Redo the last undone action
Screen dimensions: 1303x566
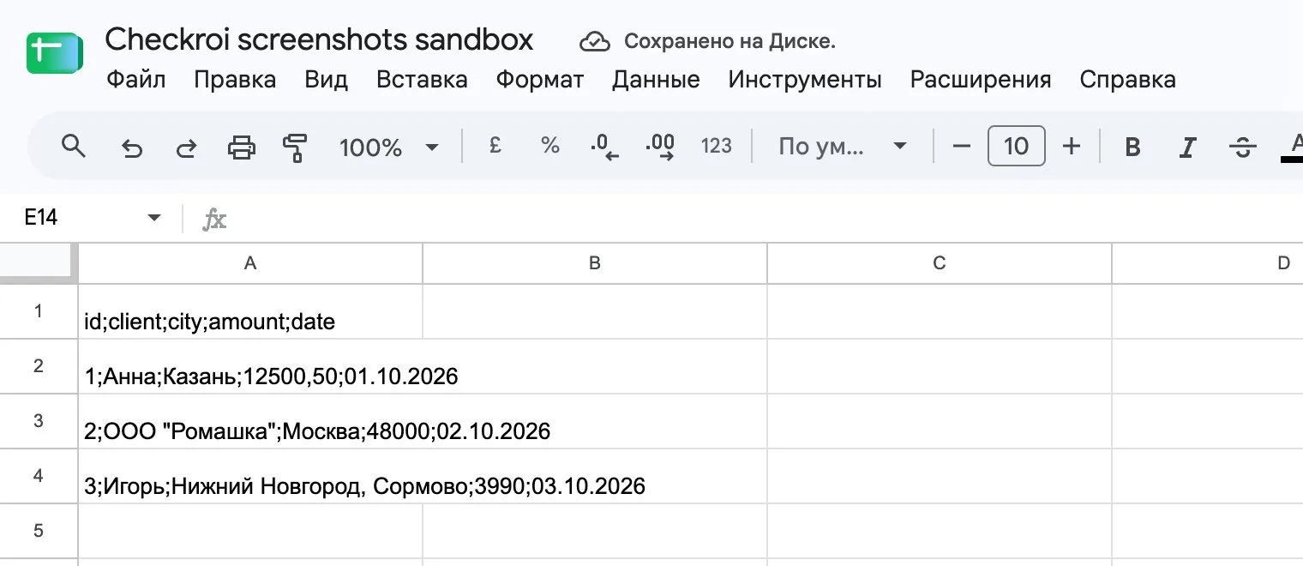[x=186, y=148]
